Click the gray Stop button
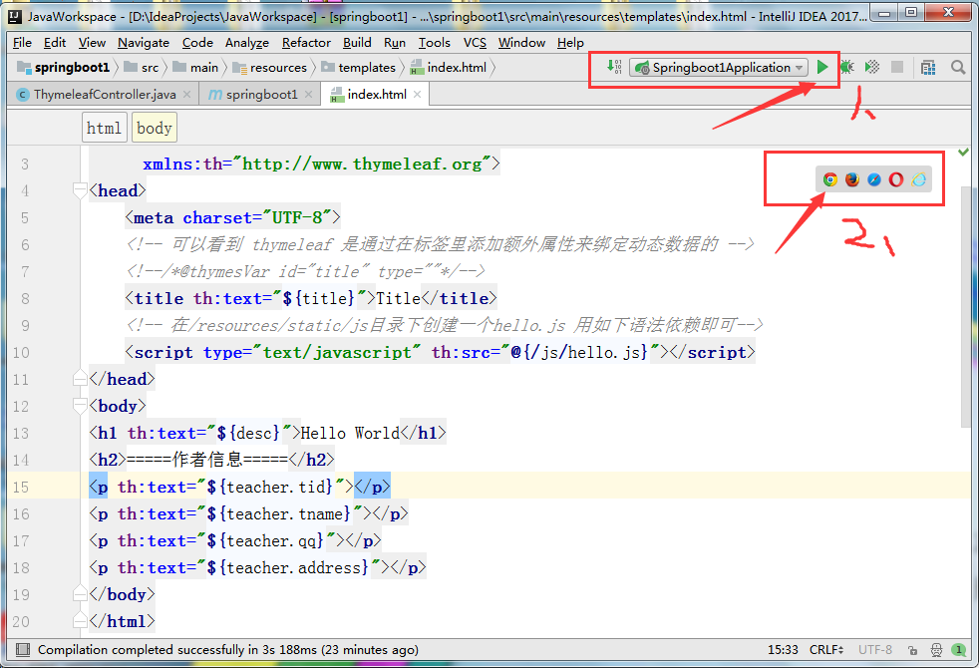This screenshot has height=668, width=979. click(x=897, y=67)
